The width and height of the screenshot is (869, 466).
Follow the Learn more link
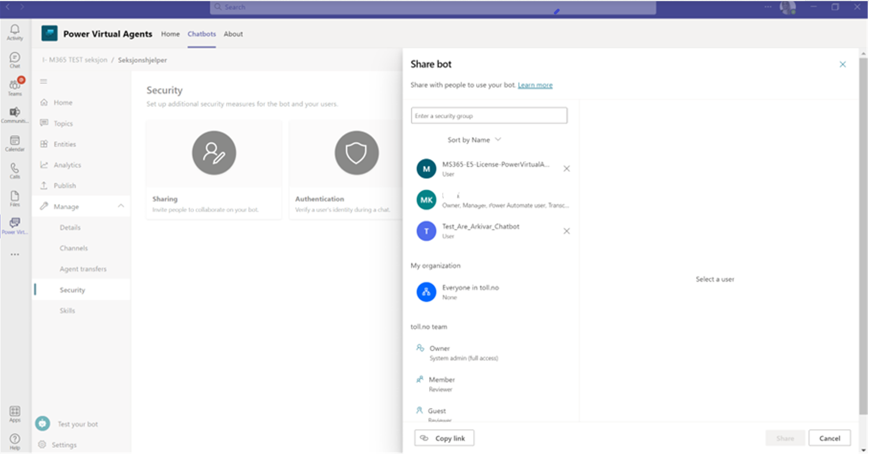(x=535, y=85)
